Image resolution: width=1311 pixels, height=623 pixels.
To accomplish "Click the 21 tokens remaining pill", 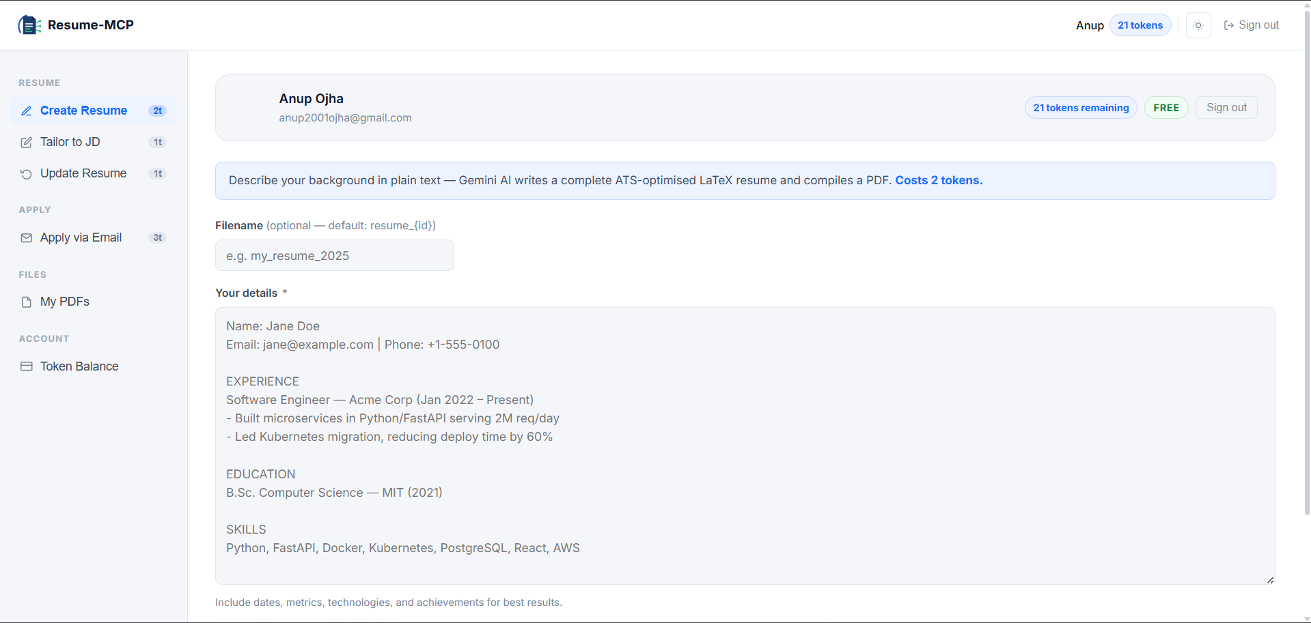I will pos(1081,107).
